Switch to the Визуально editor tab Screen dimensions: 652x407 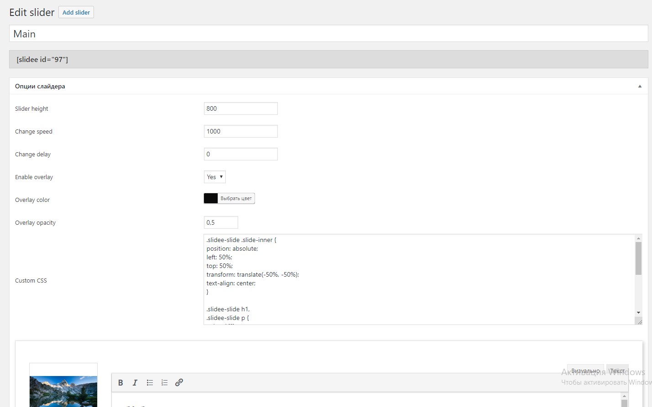click(585, 371)
